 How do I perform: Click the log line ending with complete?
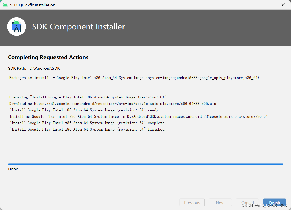[x=87, y=123]
